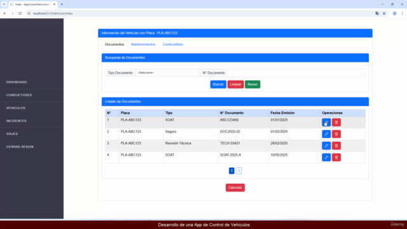Open VIAJES in the sidebar
407x229 pixels.
click(x=12, y=134)
